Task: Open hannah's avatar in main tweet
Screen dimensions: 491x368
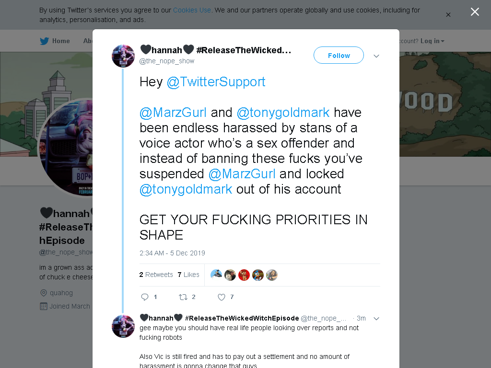Action: click(x=123, y=56)
